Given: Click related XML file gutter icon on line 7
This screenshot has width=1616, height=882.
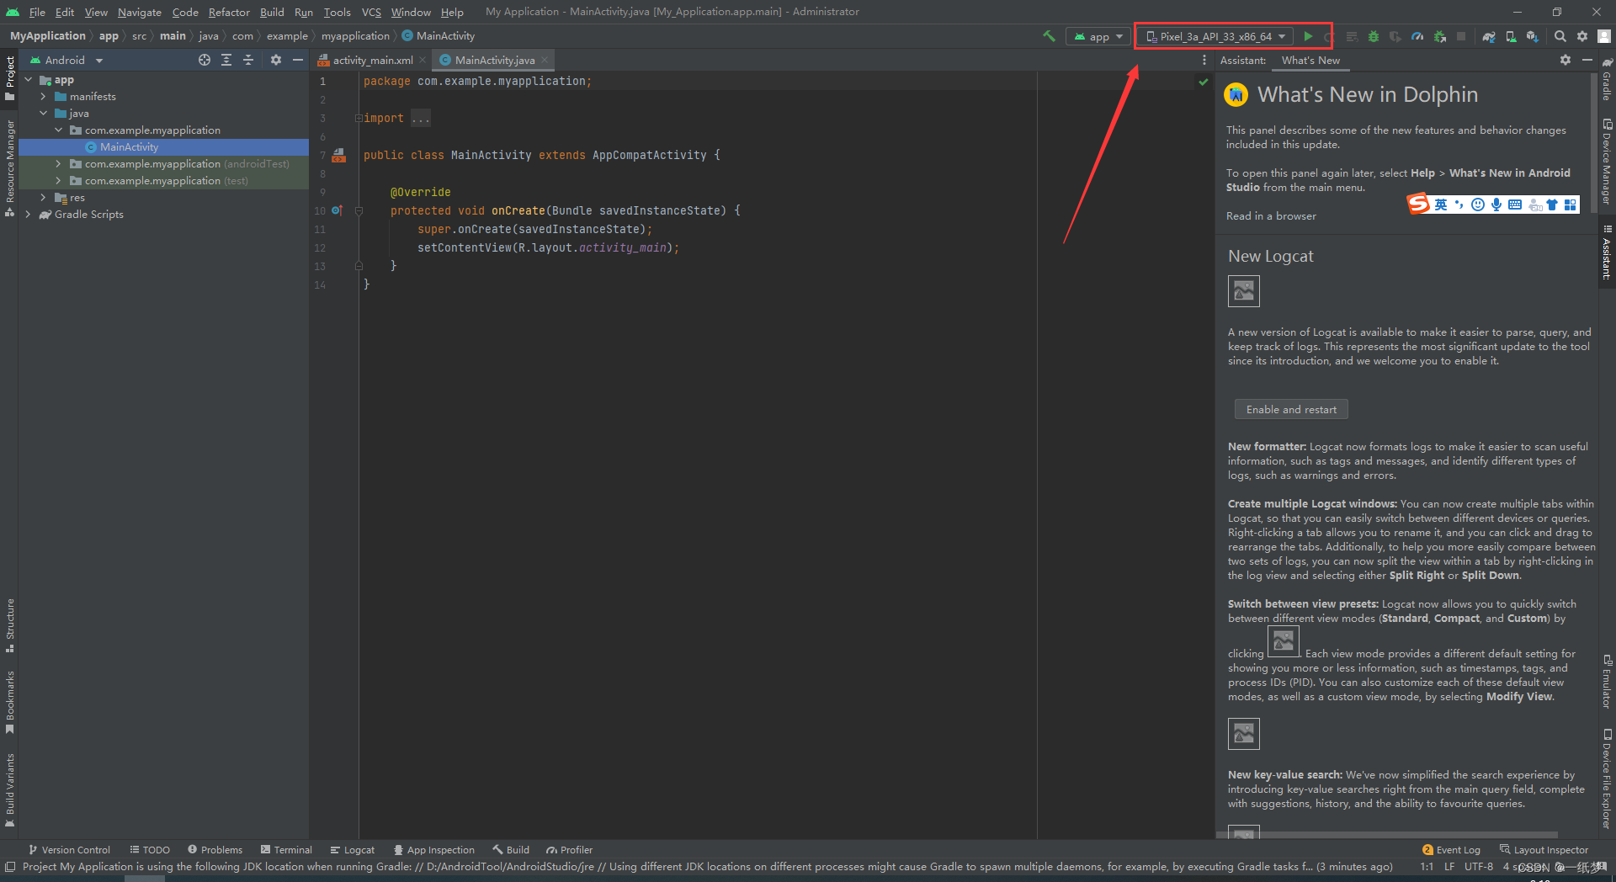Looking at the screenshot, I should [x=338, y=155].
